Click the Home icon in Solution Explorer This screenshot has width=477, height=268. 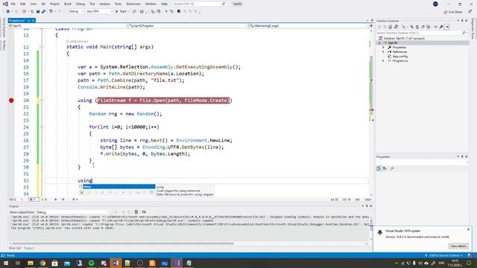[x=391, y=27]
